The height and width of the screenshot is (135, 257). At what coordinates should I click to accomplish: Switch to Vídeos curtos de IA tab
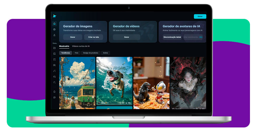coord(81,46)
